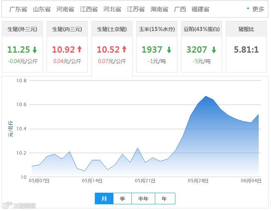Click the -0.04元/公斤 change text
Viewport: 271px width, 211px height.
coord(22,61)
